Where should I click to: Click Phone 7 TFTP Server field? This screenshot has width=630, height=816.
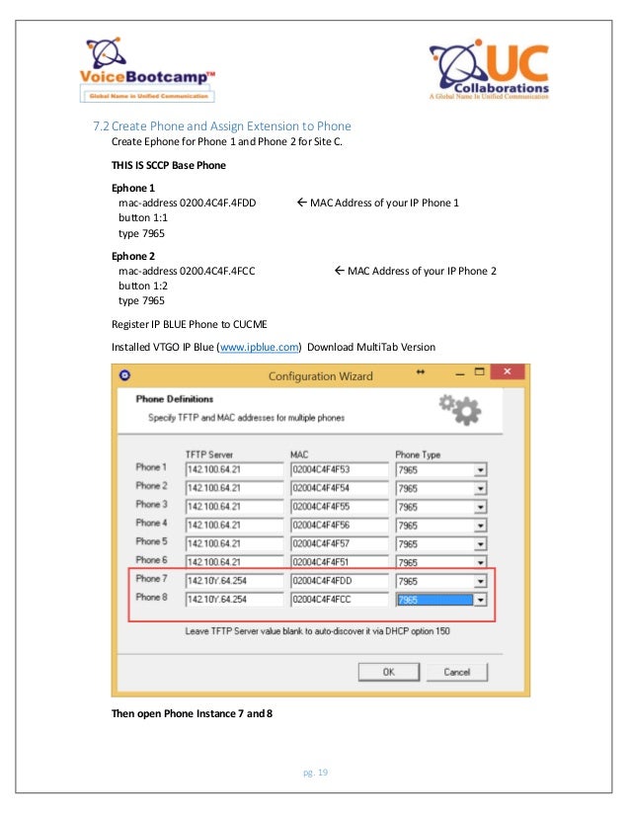point(234,581)
